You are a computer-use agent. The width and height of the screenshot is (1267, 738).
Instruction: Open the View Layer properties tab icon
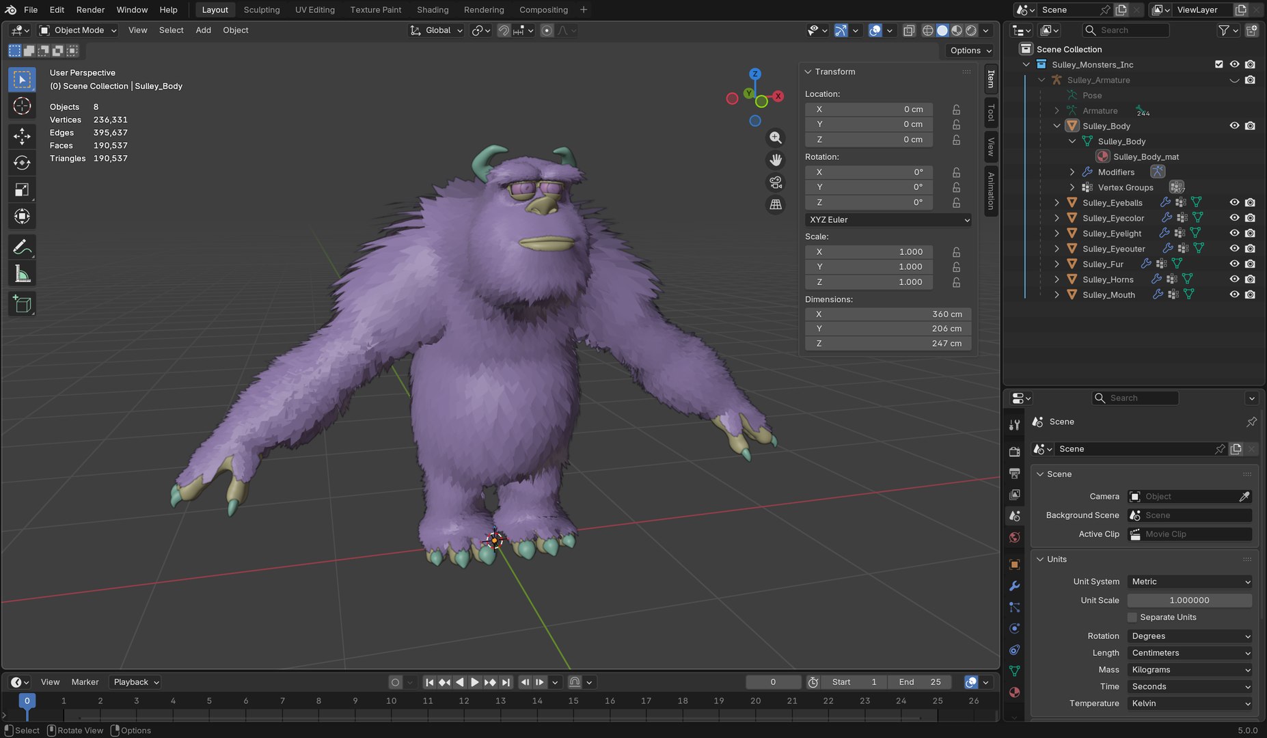pos(1015,494)
